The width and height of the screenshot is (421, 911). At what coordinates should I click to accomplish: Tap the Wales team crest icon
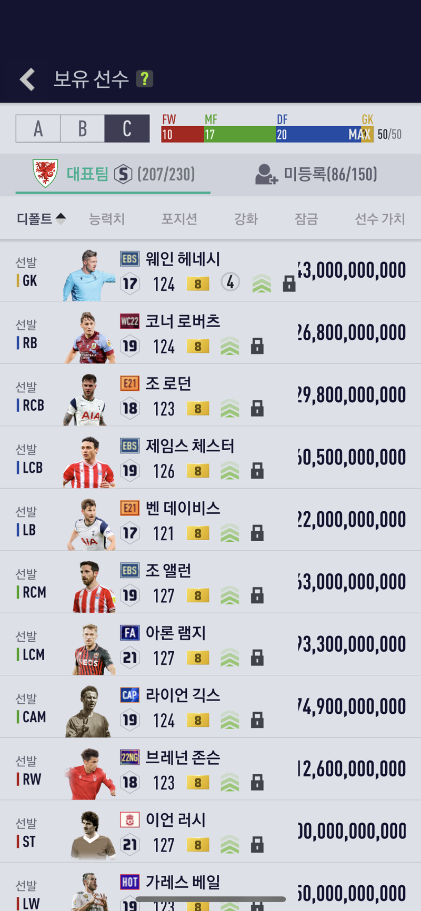(45, 173)
